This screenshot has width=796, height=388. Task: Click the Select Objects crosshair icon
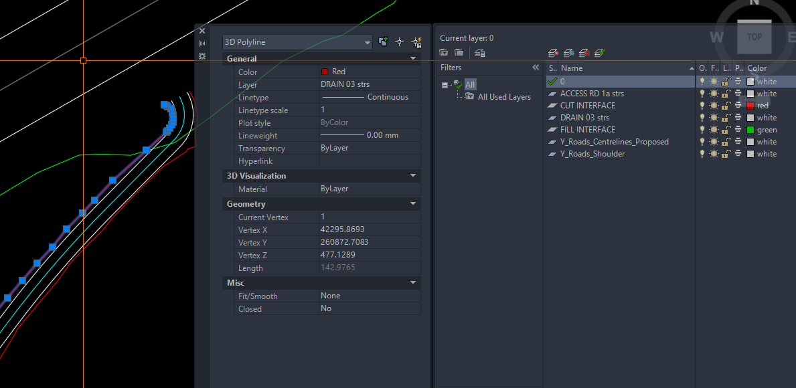click(400, 42)
